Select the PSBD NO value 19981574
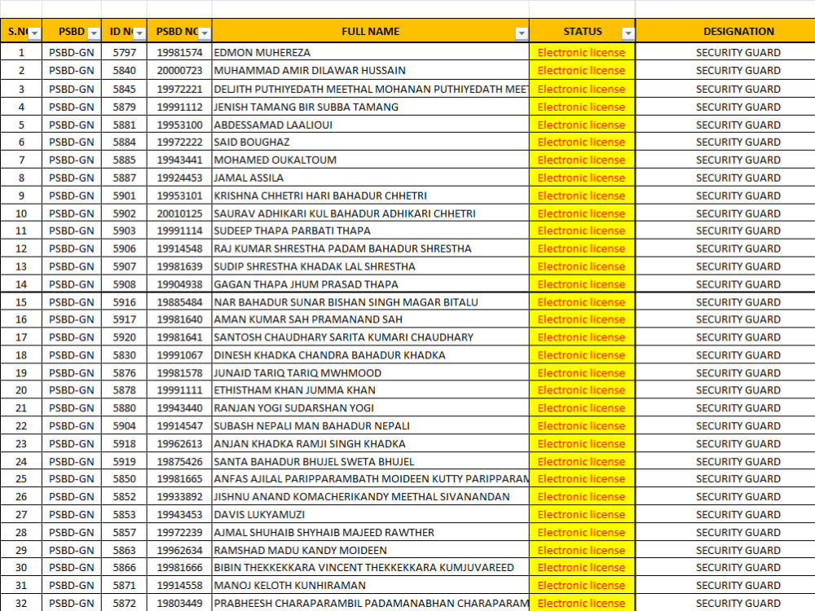The image size is (815, 611). point(177,52)
